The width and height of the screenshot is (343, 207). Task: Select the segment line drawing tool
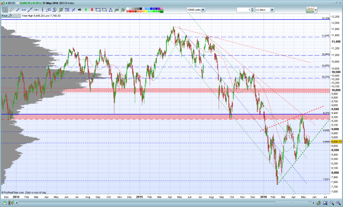pos(18,10)
